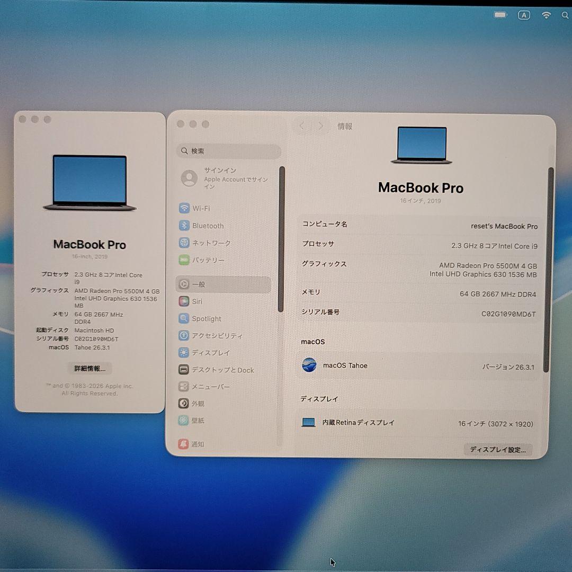Open ディスプレイ display settings in sidebar
The image size is (572, 572).
point(204,353)
